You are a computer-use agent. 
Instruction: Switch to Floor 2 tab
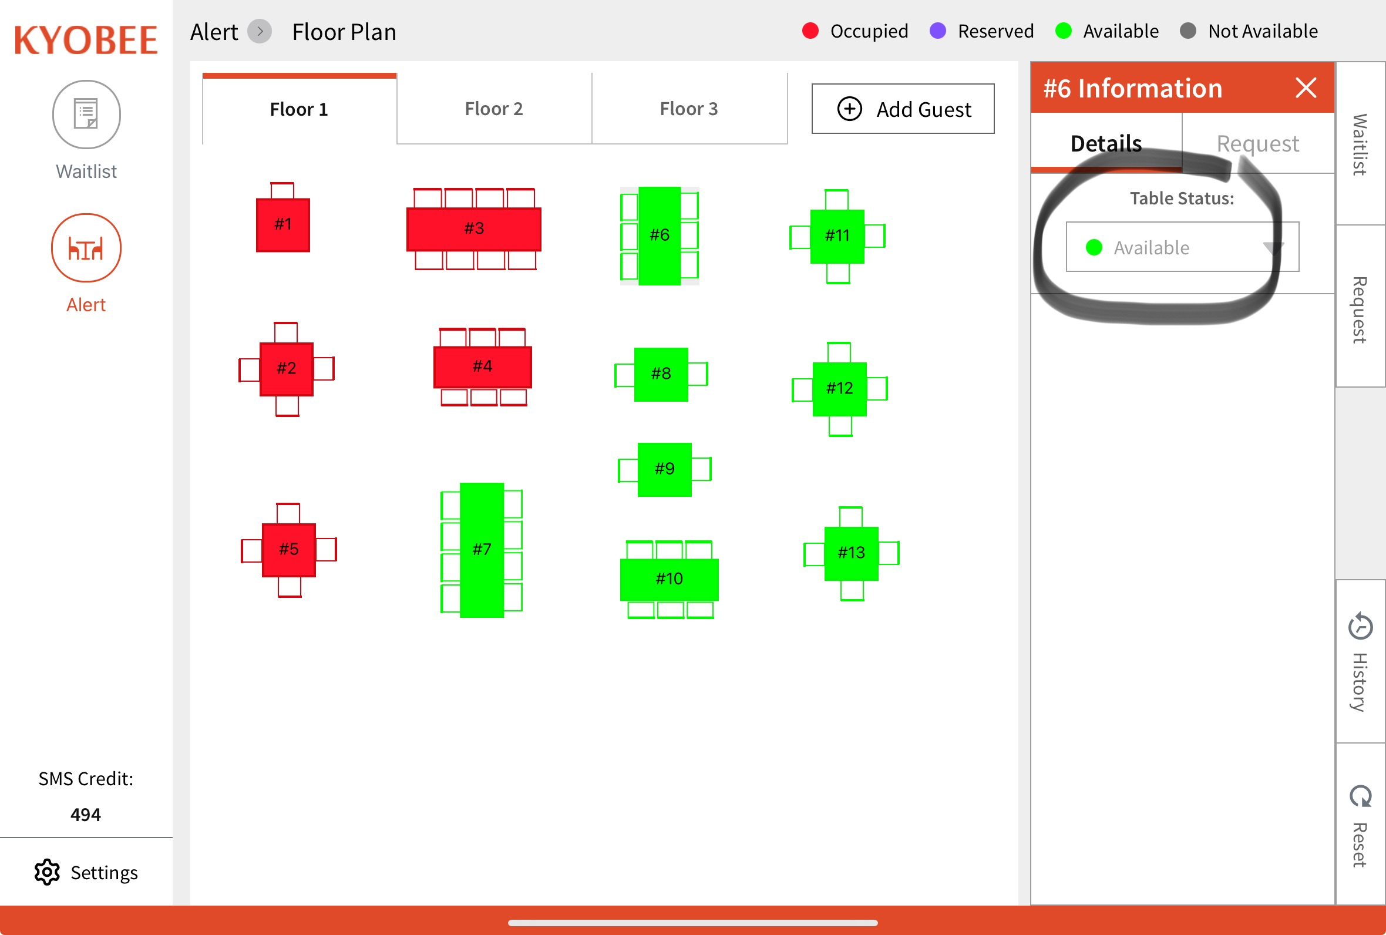coord(493,109)
